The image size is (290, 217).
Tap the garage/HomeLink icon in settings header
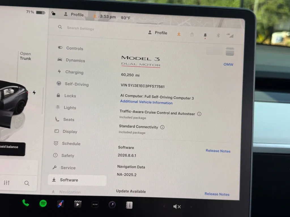(192, 34)
